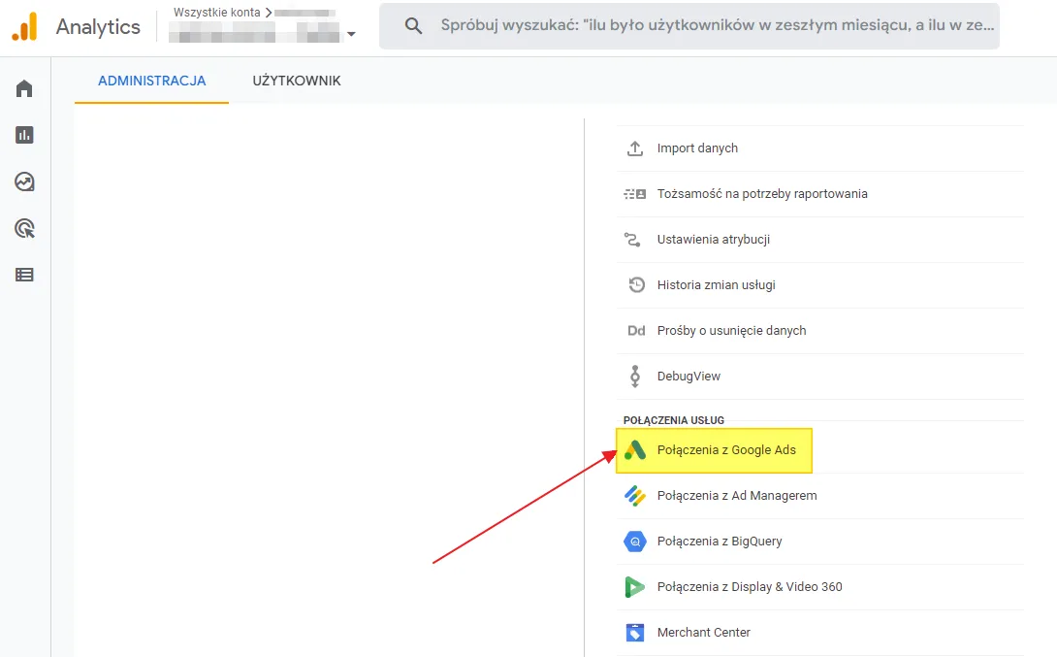Click the DebugView icon
Screen dimensions: 1057x657
click(635, 376)
